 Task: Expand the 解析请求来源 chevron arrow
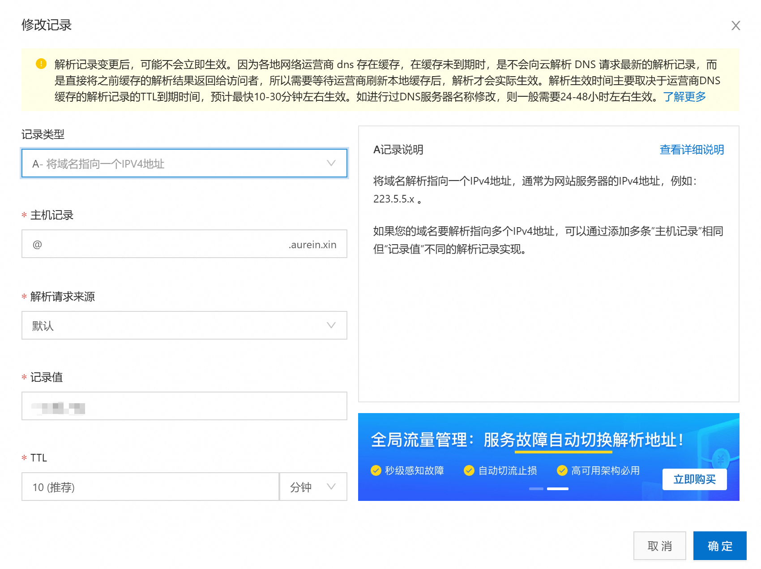click(331, 325)
